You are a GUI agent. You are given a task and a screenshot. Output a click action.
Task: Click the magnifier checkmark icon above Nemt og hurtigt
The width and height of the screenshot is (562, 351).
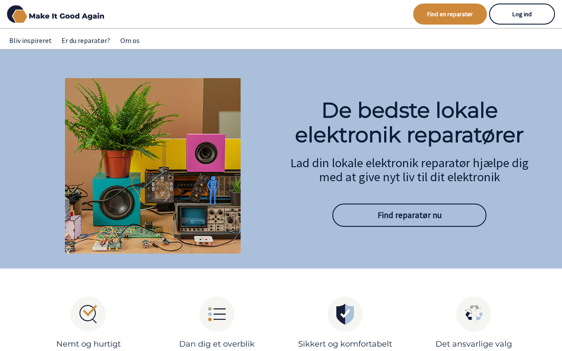pyautogui.click(x=88, y=314)
